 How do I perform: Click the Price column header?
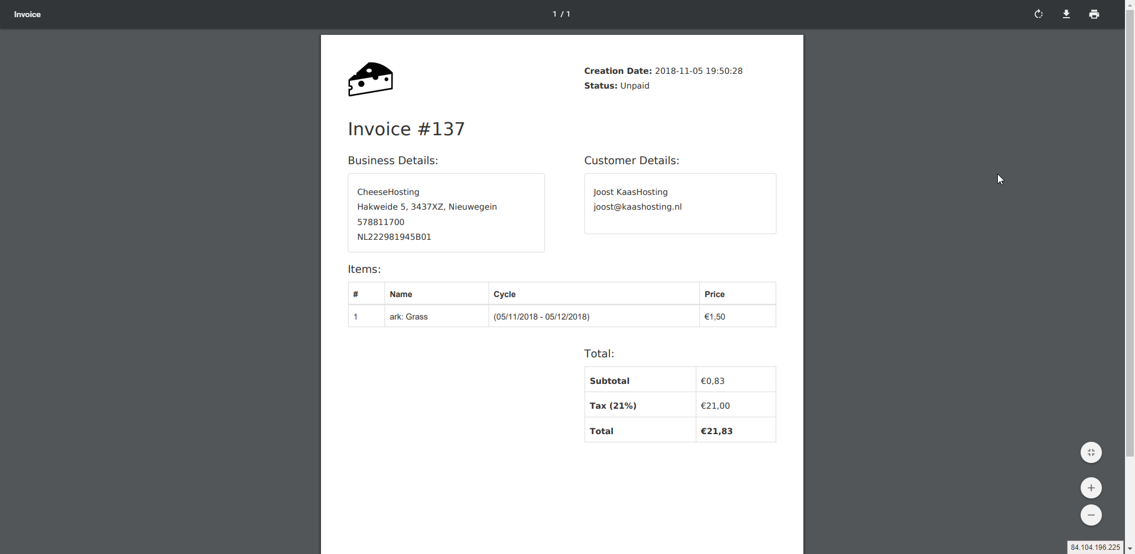click(x=714, y=294)
